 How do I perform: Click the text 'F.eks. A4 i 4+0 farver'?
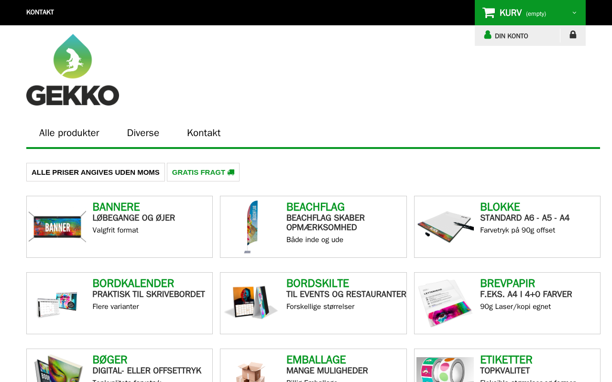(x=526, y=295)
